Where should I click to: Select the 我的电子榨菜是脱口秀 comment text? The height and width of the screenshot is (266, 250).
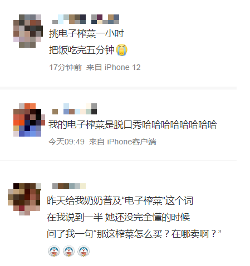pos(95,124)
